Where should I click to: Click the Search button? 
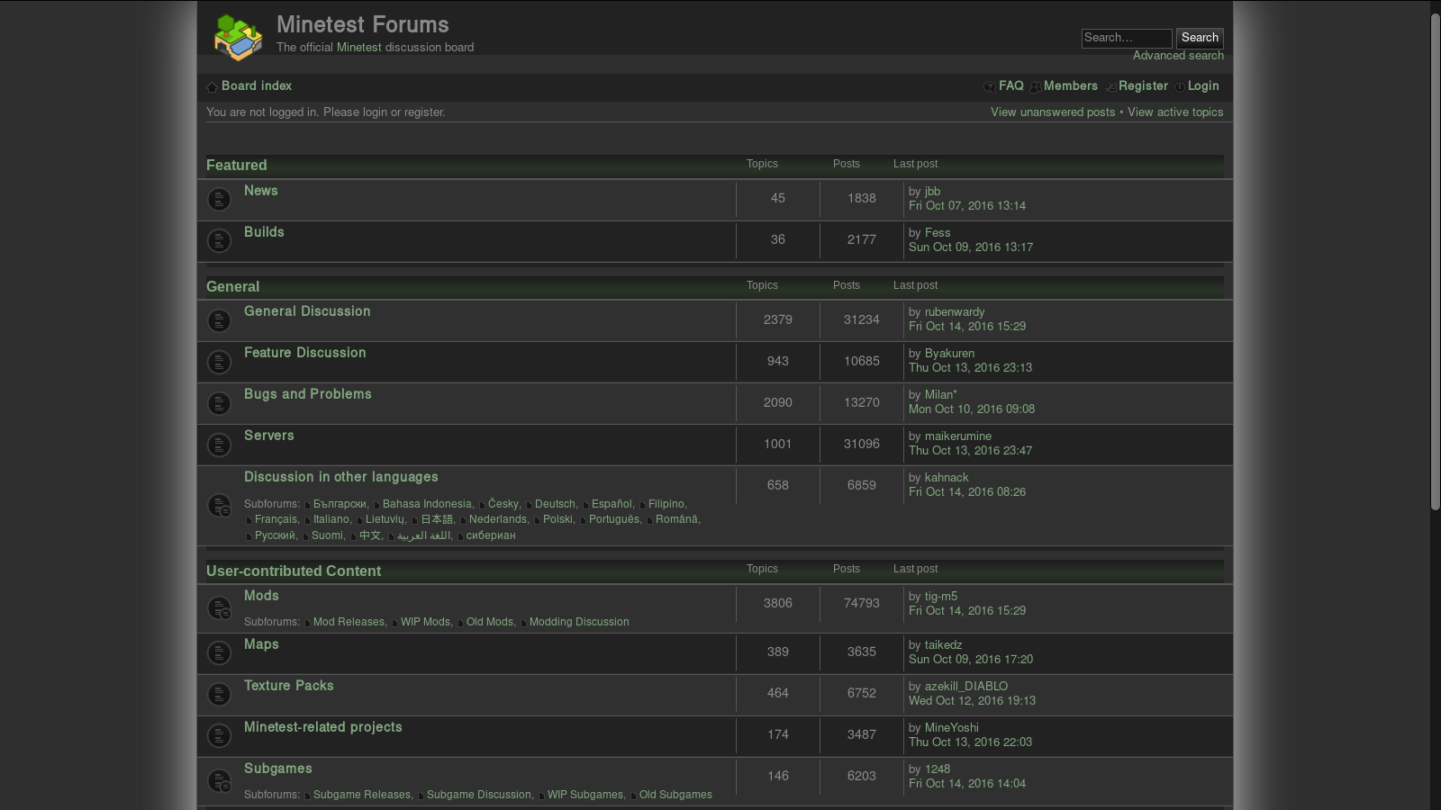[1200, 38]
